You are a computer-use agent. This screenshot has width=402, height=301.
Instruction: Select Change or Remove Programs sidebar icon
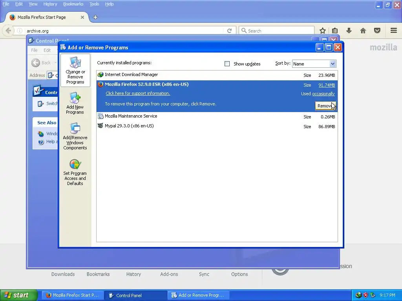pyautogui.click(x=75, y=71)
